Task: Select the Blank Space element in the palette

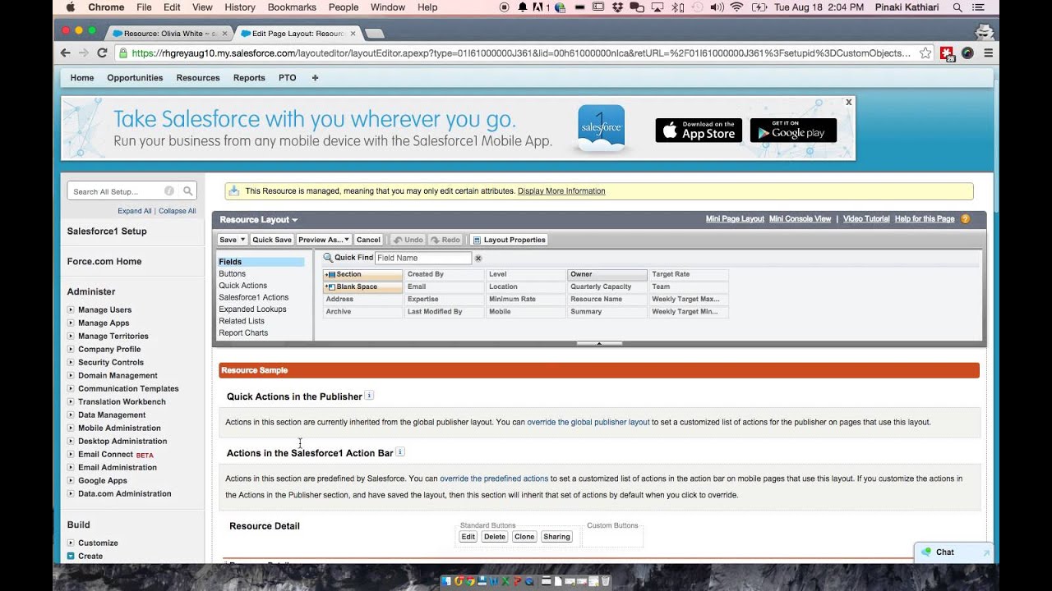Action: pos(362,286)
